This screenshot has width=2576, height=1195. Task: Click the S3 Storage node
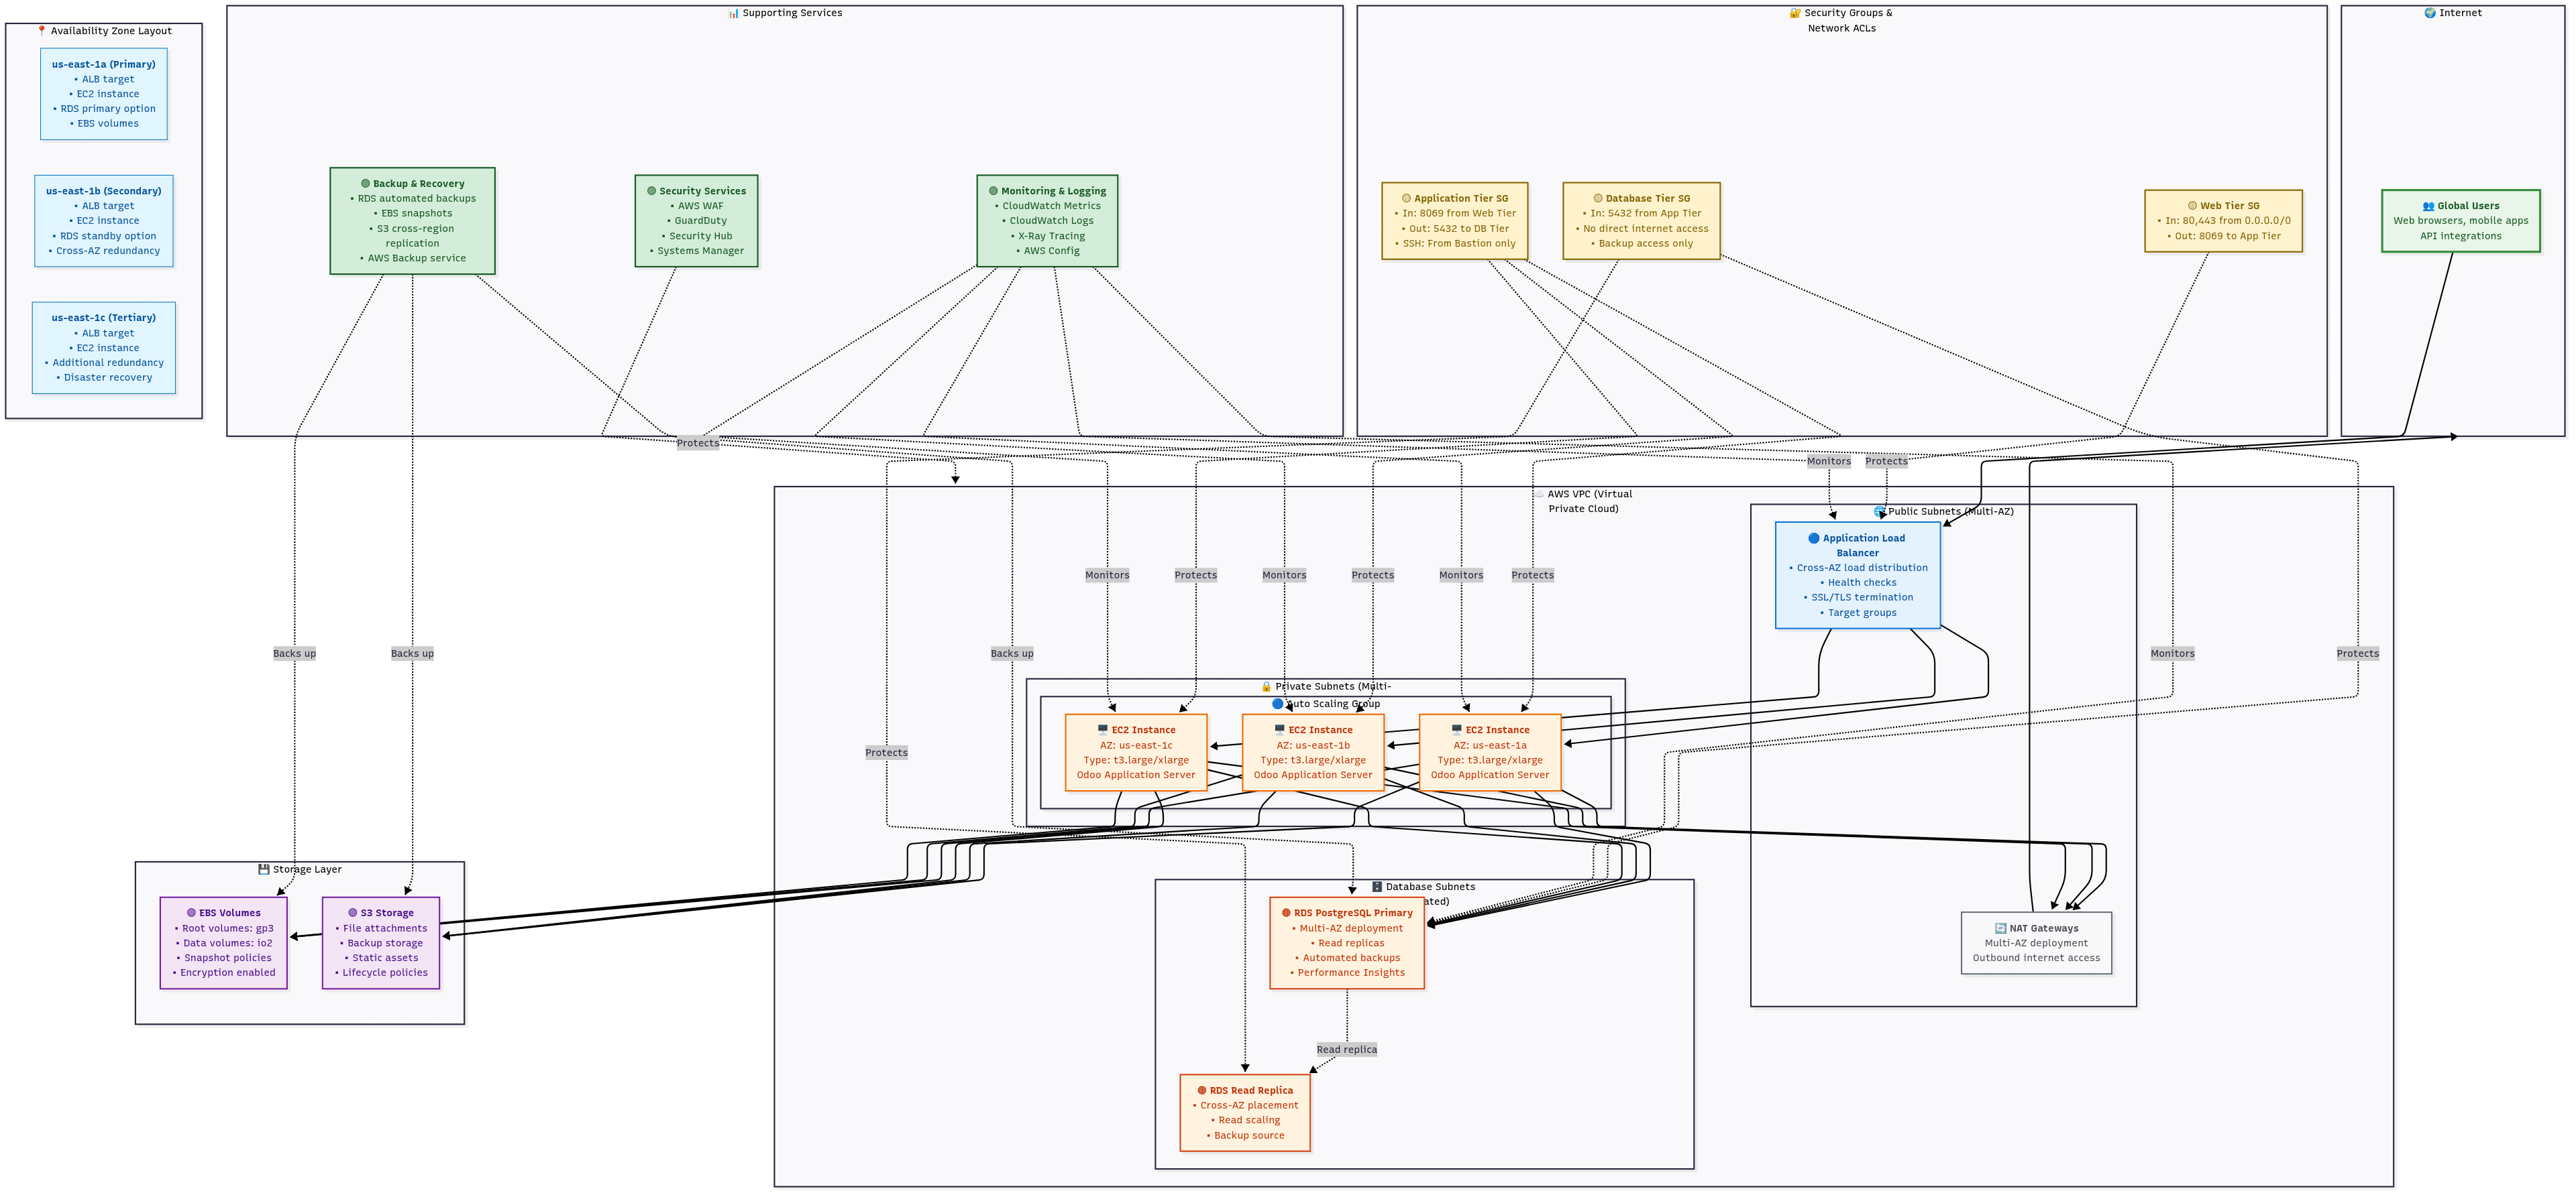pyautogui.click(x=380, y=942)
